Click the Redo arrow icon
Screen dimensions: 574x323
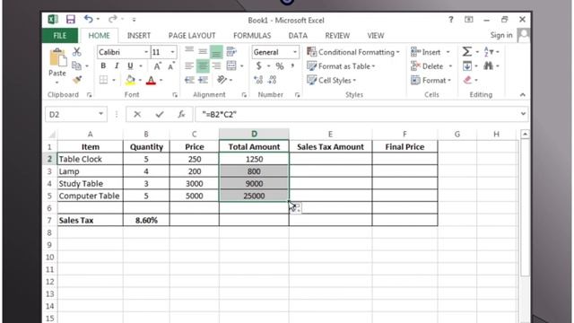pyautogui.click(x=113, y=19)
